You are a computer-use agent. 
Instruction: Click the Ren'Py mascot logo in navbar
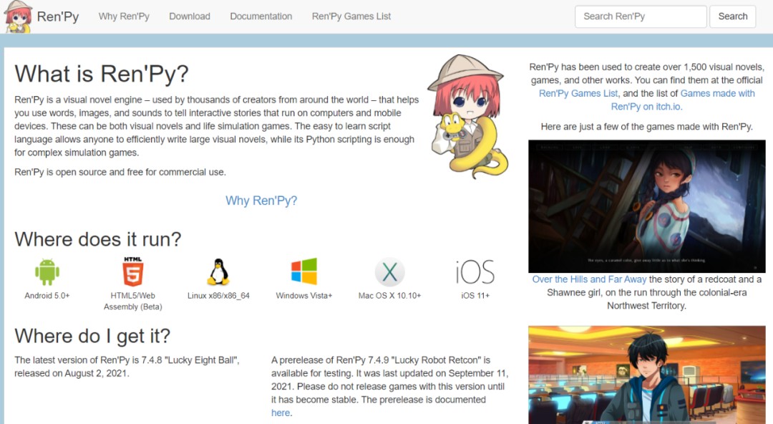coord(18,16)
